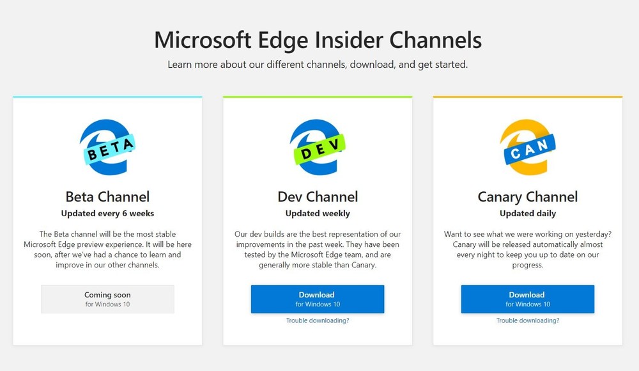Download the Dev Channel build
Screen dimensions: 639x371
(317, 299)
